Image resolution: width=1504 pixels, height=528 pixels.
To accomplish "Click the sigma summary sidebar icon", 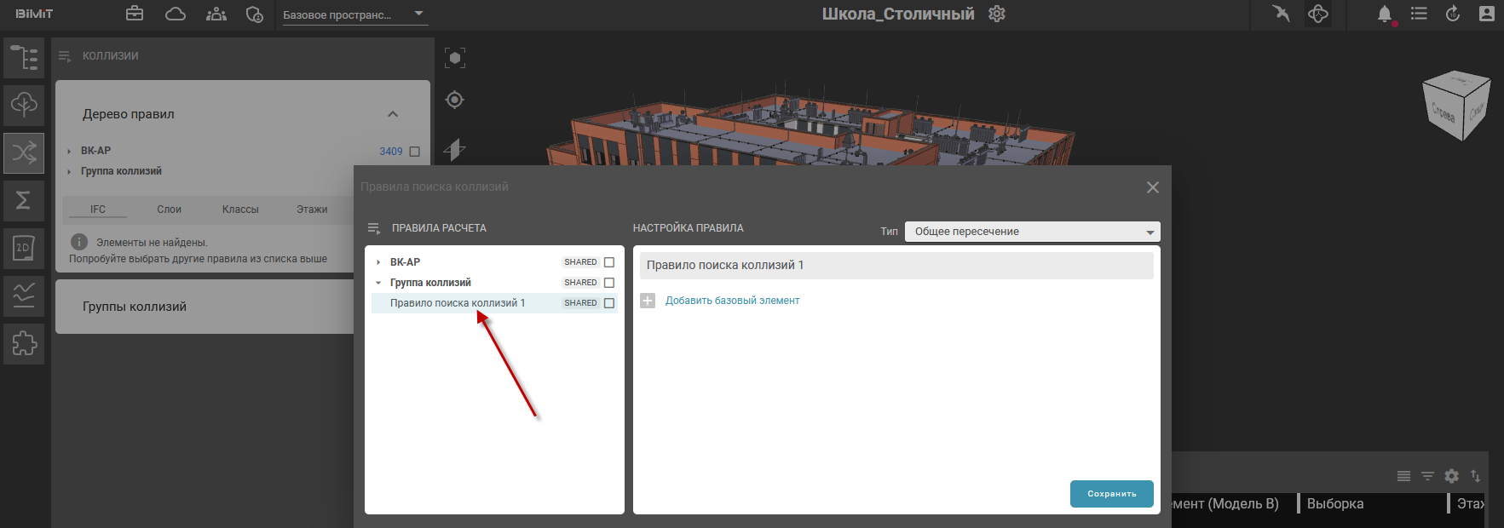I will pos(24,200).
